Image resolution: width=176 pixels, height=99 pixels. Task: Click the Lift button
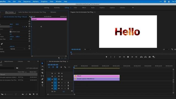141,57
